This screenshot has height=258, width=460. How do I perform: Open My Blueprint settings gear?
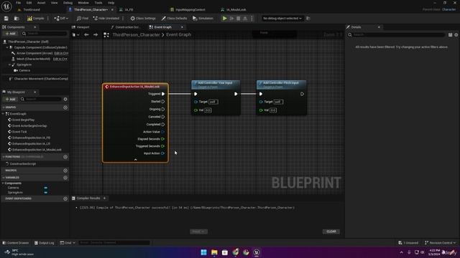tap(65, 99)
